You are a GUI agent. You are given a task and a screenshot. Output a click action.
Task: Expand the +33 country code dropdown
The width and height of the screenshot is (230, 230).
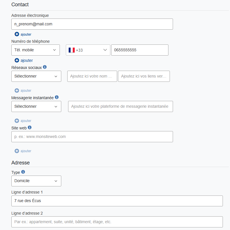88,50
